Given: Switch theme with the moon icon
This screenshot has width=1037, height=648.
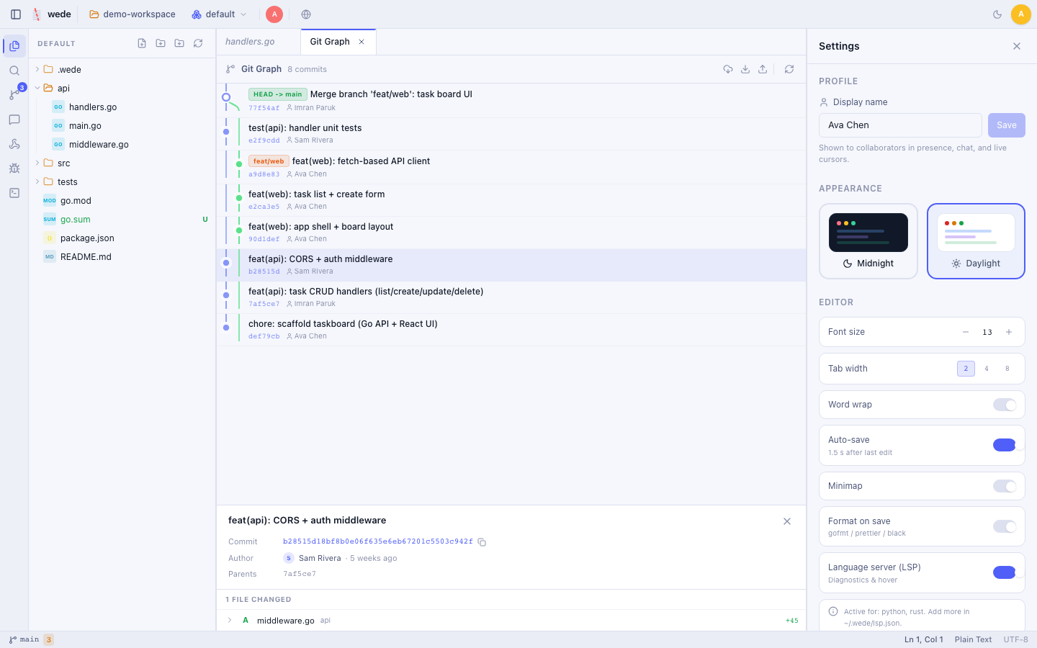Looking at the screenshot, I should [x=997, y=14].
